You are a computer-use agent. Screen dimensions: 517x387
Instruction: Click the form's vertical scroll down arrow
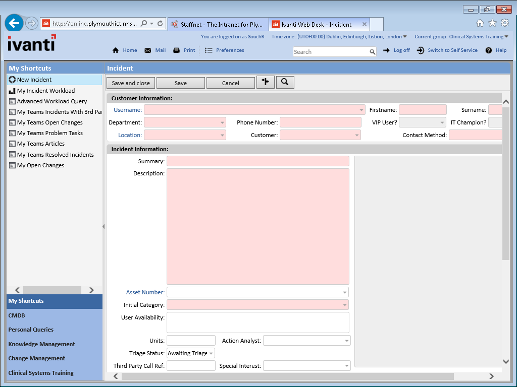(506, 361)
